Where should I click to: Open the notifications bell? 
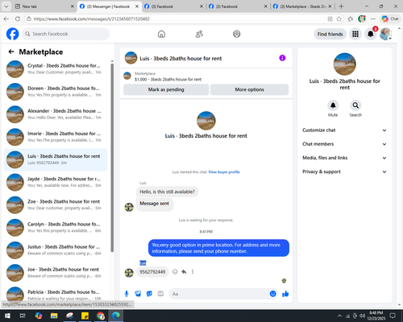point(371,34)
